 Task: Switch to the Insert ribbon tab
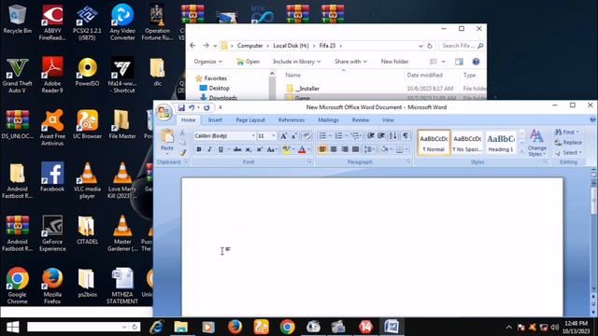(215, 120)
